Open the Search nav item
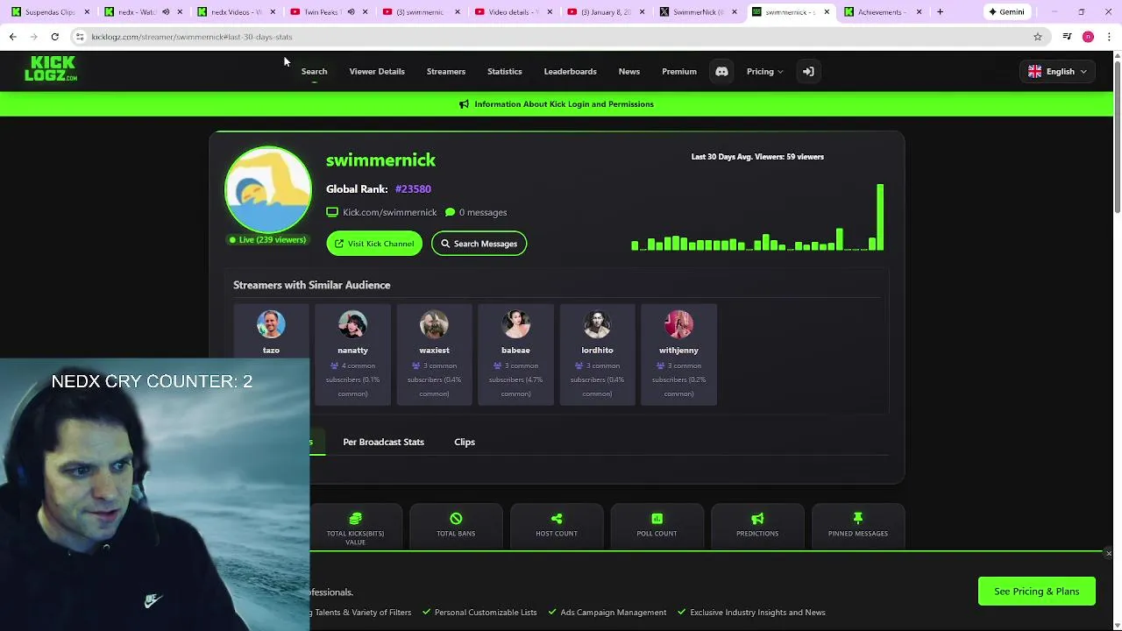Screen dimensions: 1122x631 314,72
